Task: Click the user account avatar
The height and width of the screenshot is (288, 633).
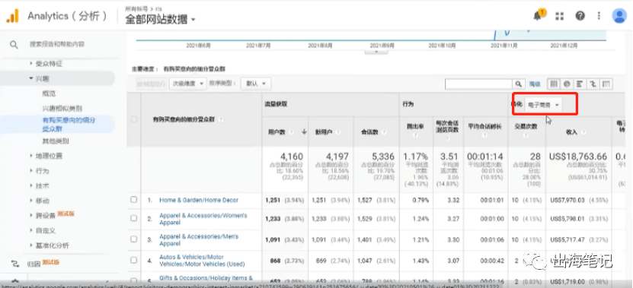Action: coord(619,16)
